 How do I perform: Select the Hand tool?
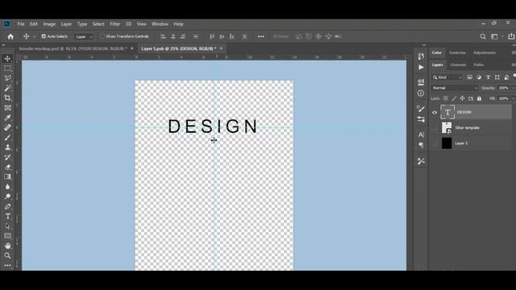7,246
